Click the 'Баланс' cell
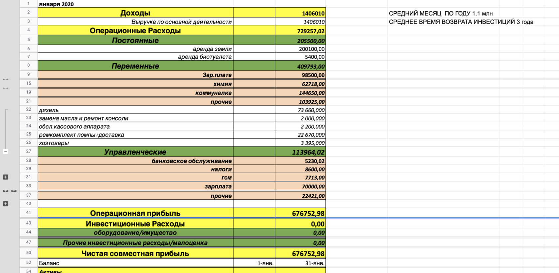Image resolution: width=559 pixels, height=273 pixels. pyautogui.click(x=135, y=263)
